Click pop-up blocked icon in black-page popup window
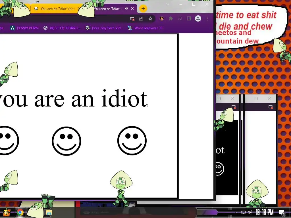The image size is (291, 218). [x=234, y=107]
